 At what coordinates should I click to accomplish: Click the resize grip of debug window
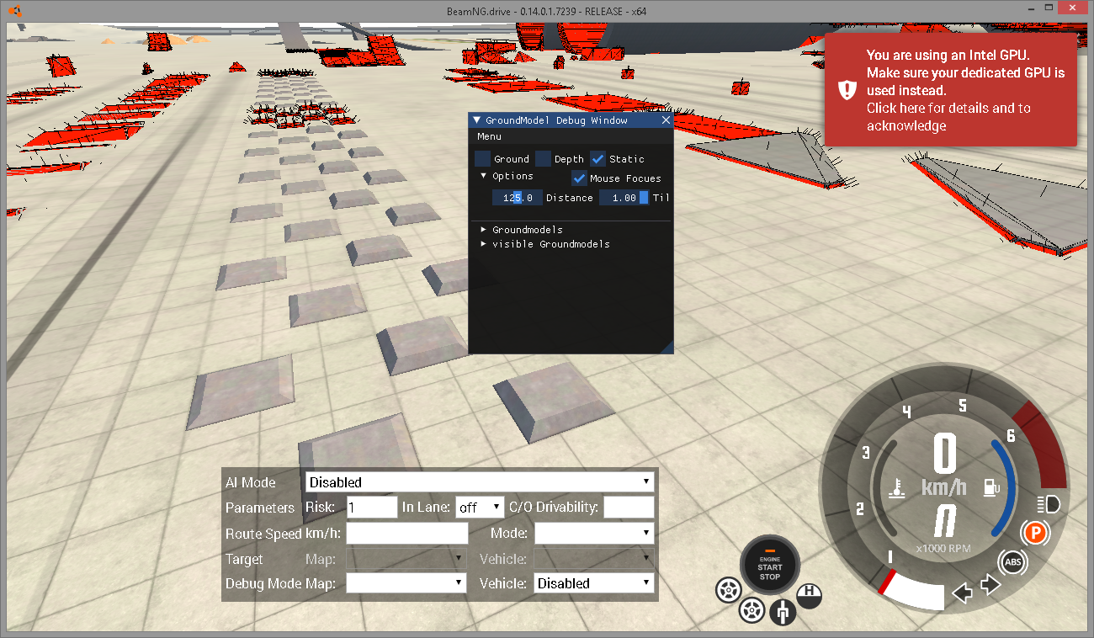tap(666, 347)
